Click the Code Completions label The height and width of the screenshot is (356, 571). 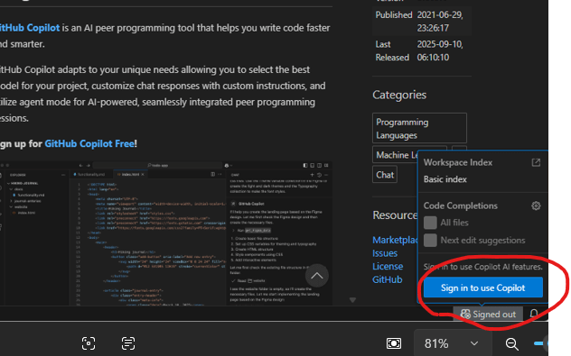click(x=460, y=206)
